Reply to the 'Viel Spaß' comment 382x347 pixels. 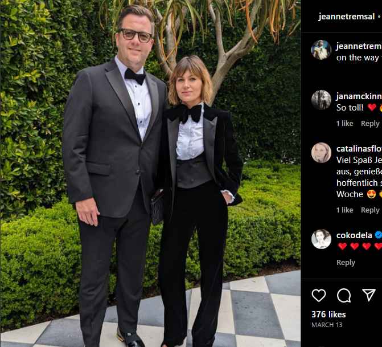pos(370,210)
